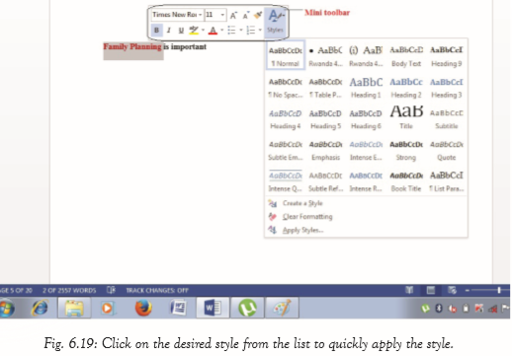Apply the Intense Emphasis style
The image size is (512, 356).
[x=366, y=150]
